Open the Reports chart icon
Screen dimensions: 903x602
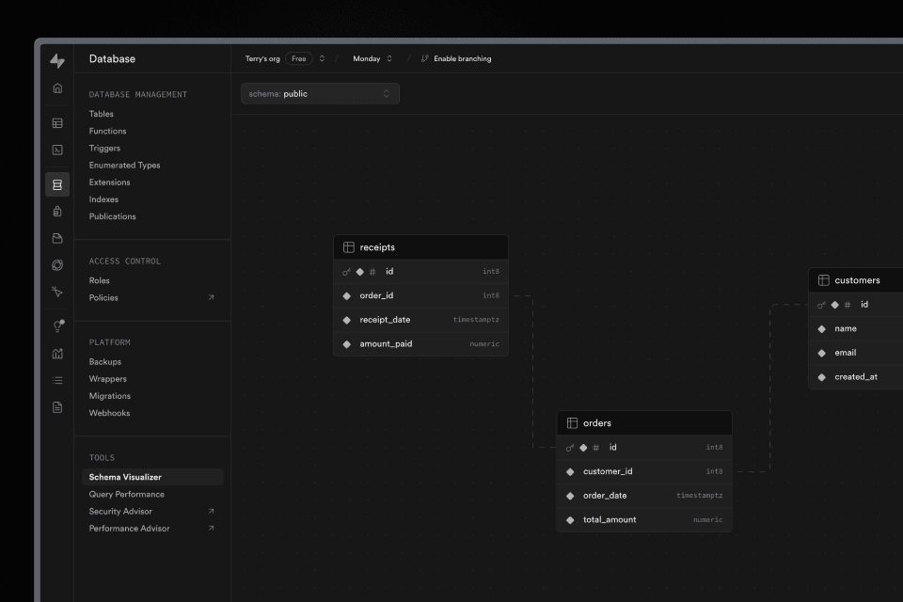(x=57, y=354)
